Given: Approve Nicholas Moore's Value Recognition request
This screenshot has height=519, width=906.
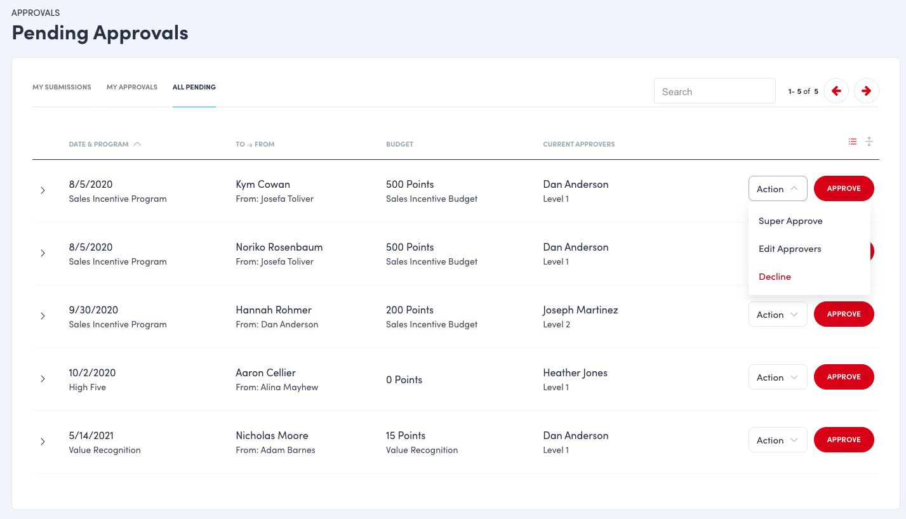Looking at the screenshot, I should click(844, 440).
